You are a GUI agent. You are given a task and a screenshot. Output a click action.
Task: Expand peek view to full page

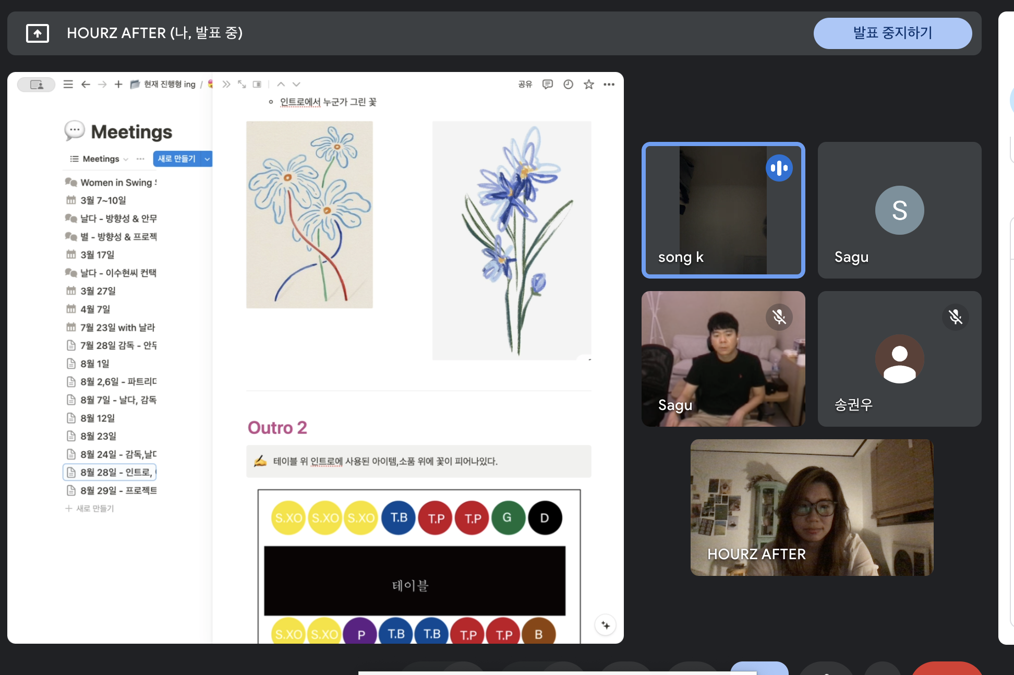[242, 85]
